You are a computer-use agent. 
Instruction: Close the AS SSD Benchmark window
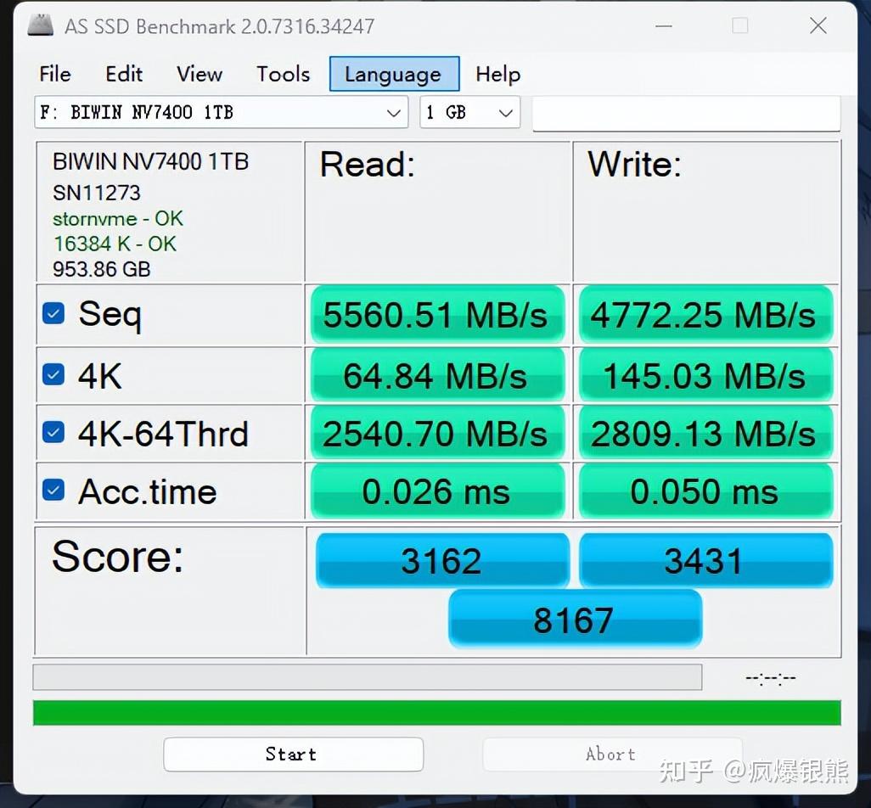coord(818,25)
